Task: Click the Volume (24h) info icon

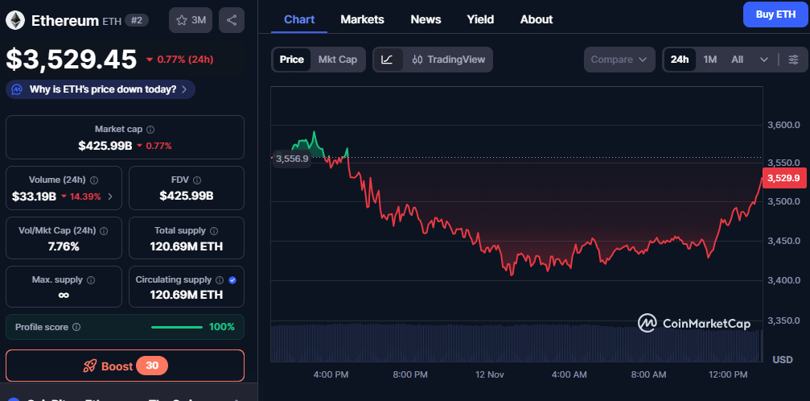Action: pos(94,180)
